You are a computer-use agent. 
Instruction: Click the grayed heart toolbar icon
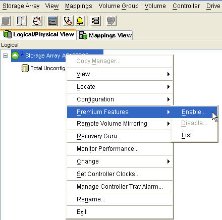(x=111, y=21)
